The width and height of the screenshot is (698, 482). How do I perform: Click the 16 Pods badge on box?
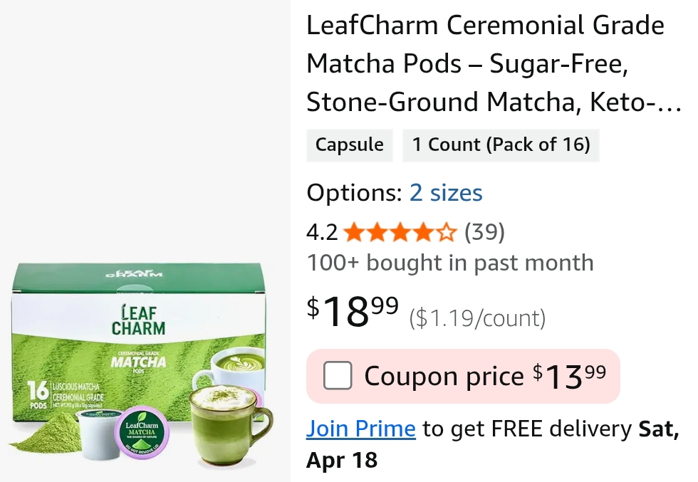coord(36,396)
